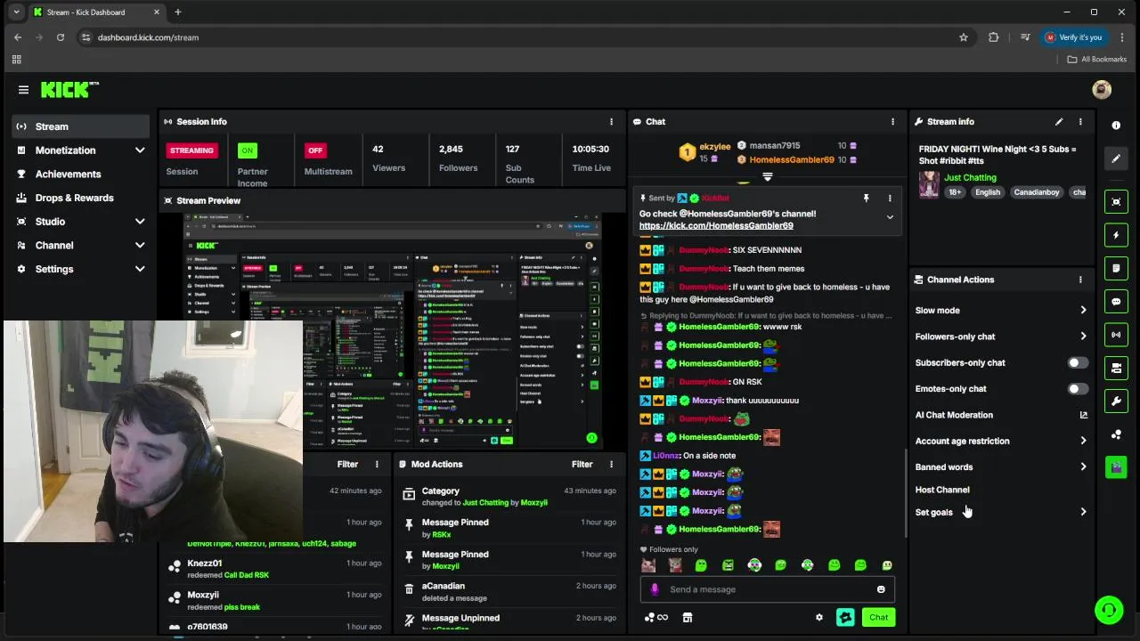Screen dimensions: 1140x641
Task: Open channel points infinity icon
Action: tap(655, 618)
